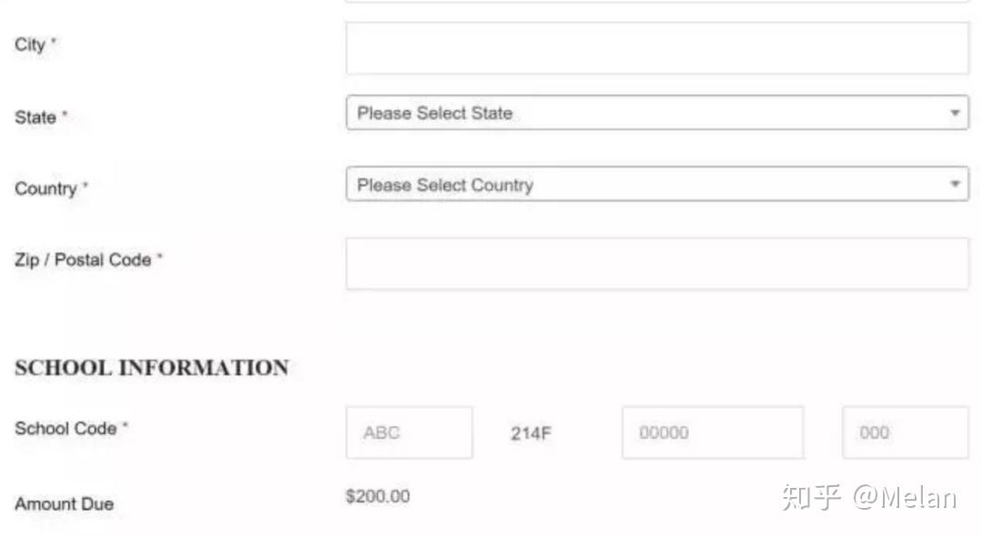This screenshot has height=538, width=983.
Task: Click the Zip / Postal Code input box
Action: click(x=656, y=264)
